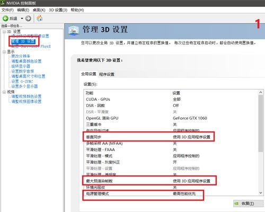
Task: Open the 桌面(K) menu
Action: pos(39,10)
